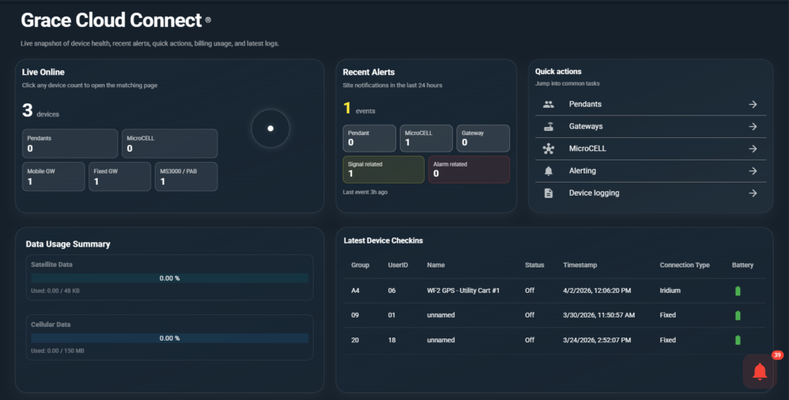This screenshot has width=789, height=400.
Task: Click battery icon for WF2 GPS - Utility Cart #1
Action: tap(737, 291)
